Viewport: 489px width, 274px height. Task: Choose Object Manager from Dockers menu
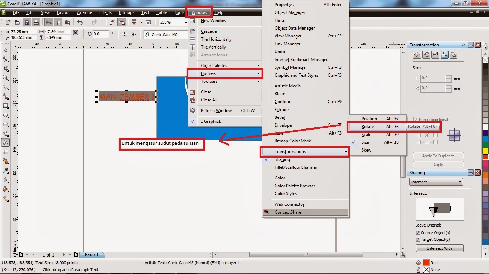(305, 12)
